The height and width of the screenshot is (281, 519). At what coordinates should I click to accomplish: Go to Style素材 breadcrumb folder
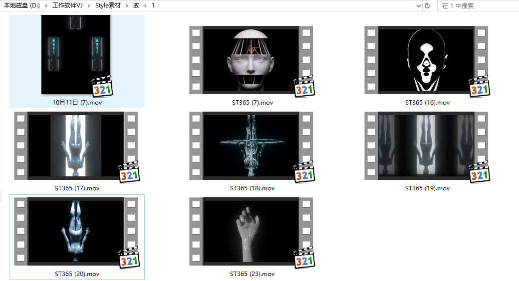[x=108, y=5]
